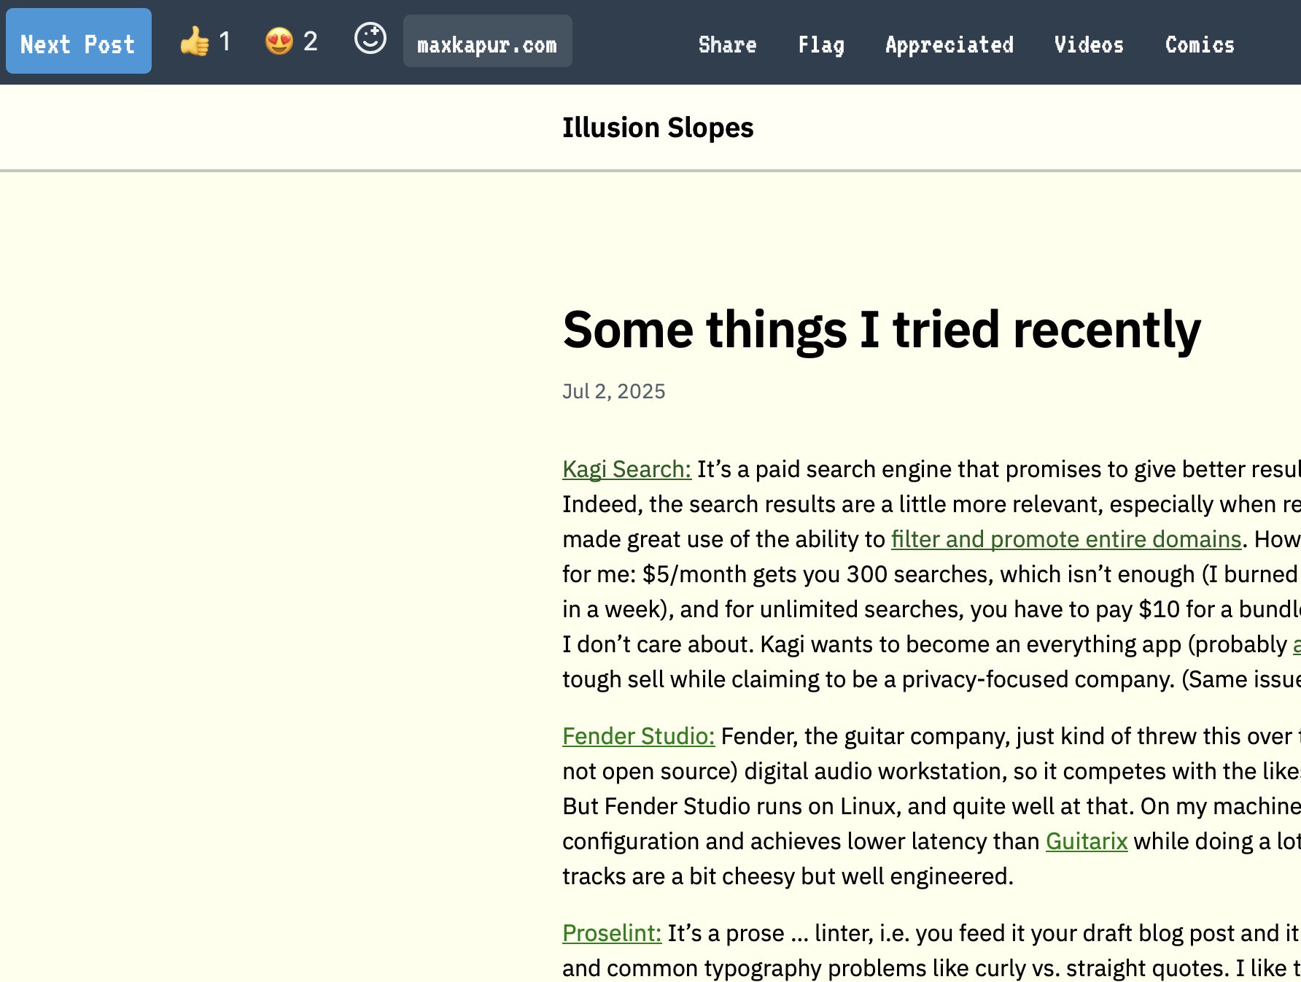The height and width of the screenshot is (982, 1301).
Task: Open the Fender Studio link
Action: (638, 736)
